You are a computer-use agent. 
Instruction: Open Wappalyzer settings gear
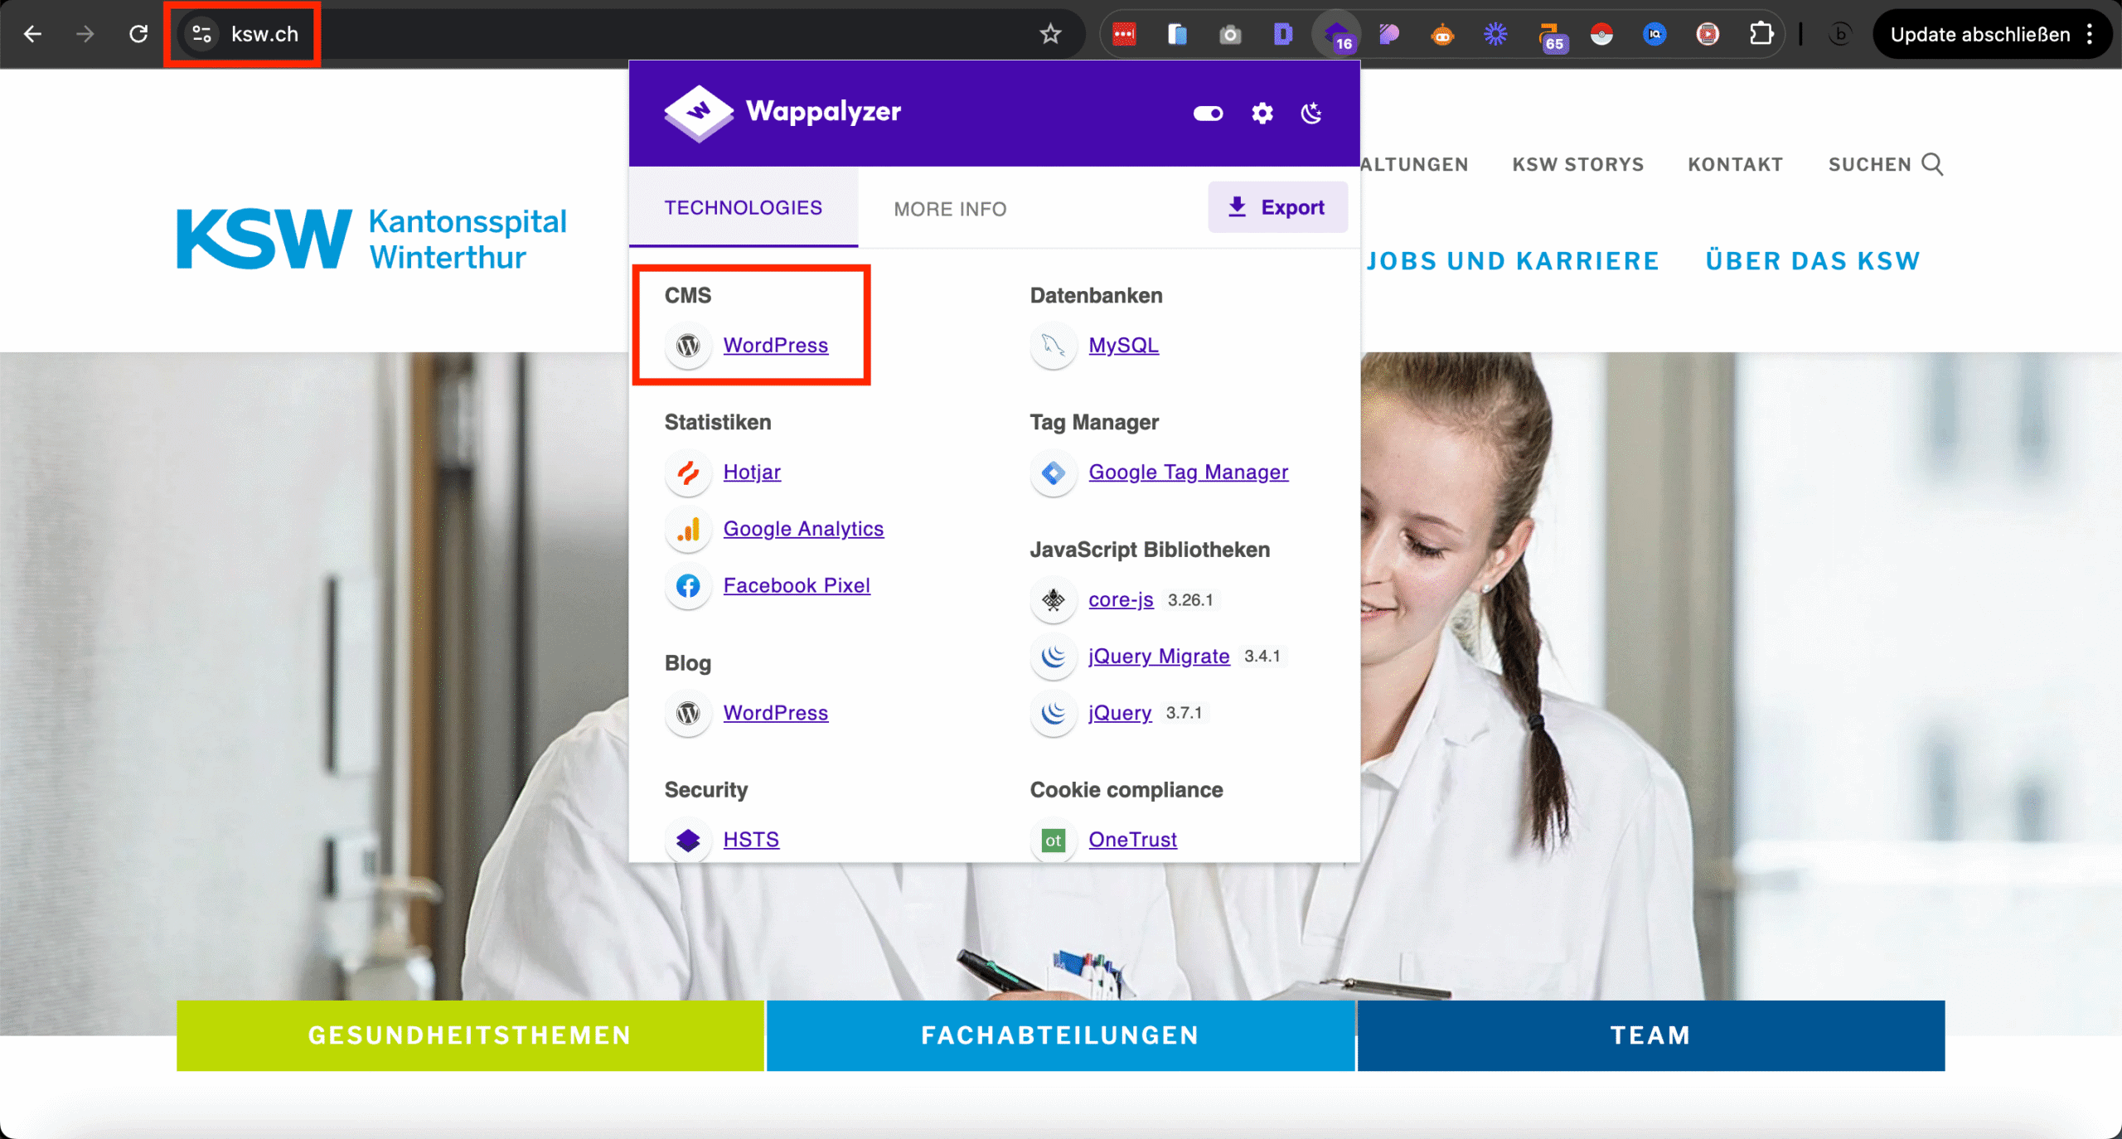[1262, 113]
